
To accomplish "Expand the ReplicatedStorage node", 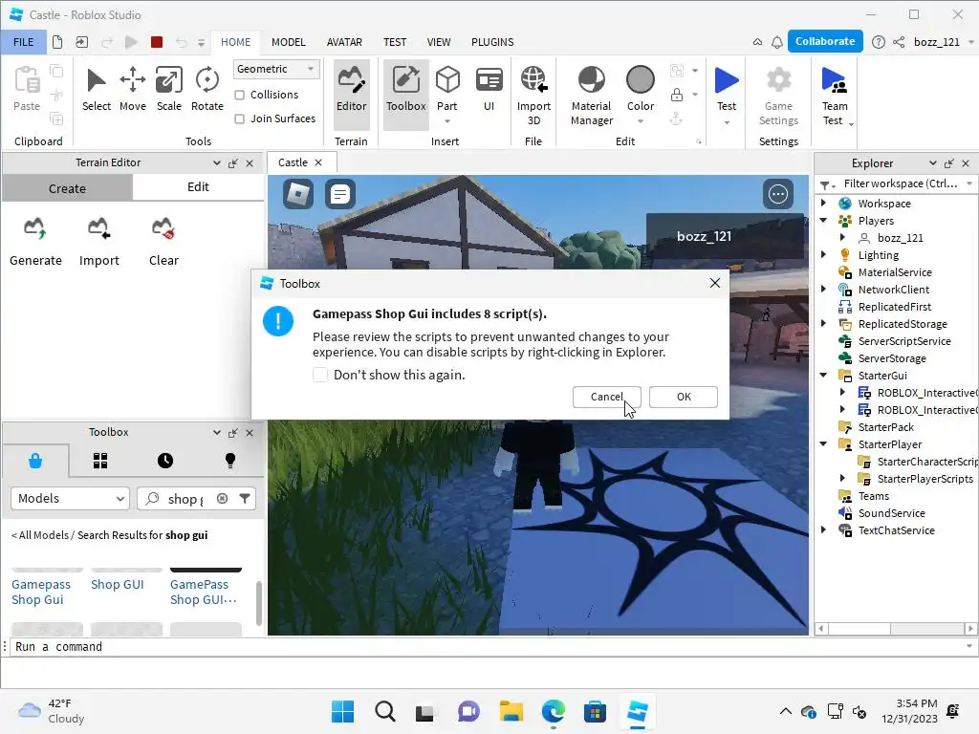I will click(823, 323).
